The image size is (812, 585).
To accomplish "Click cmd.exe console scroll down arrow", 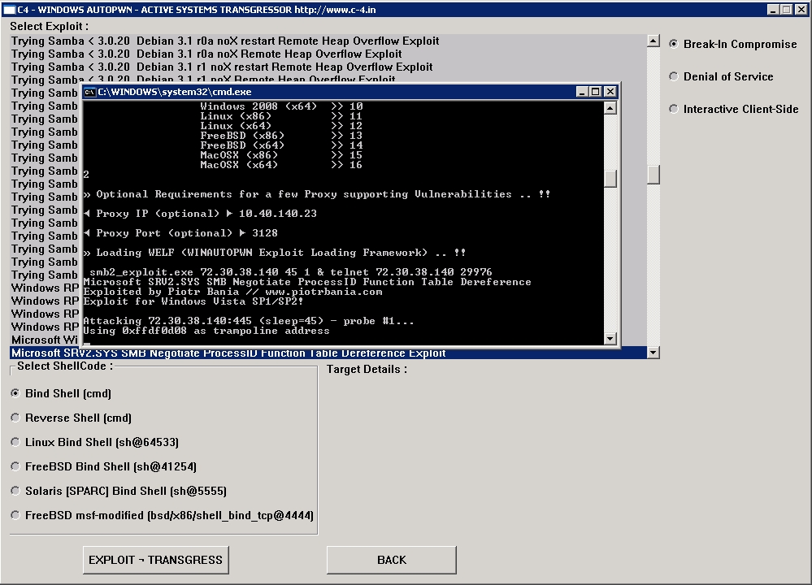I will point(610,339).
